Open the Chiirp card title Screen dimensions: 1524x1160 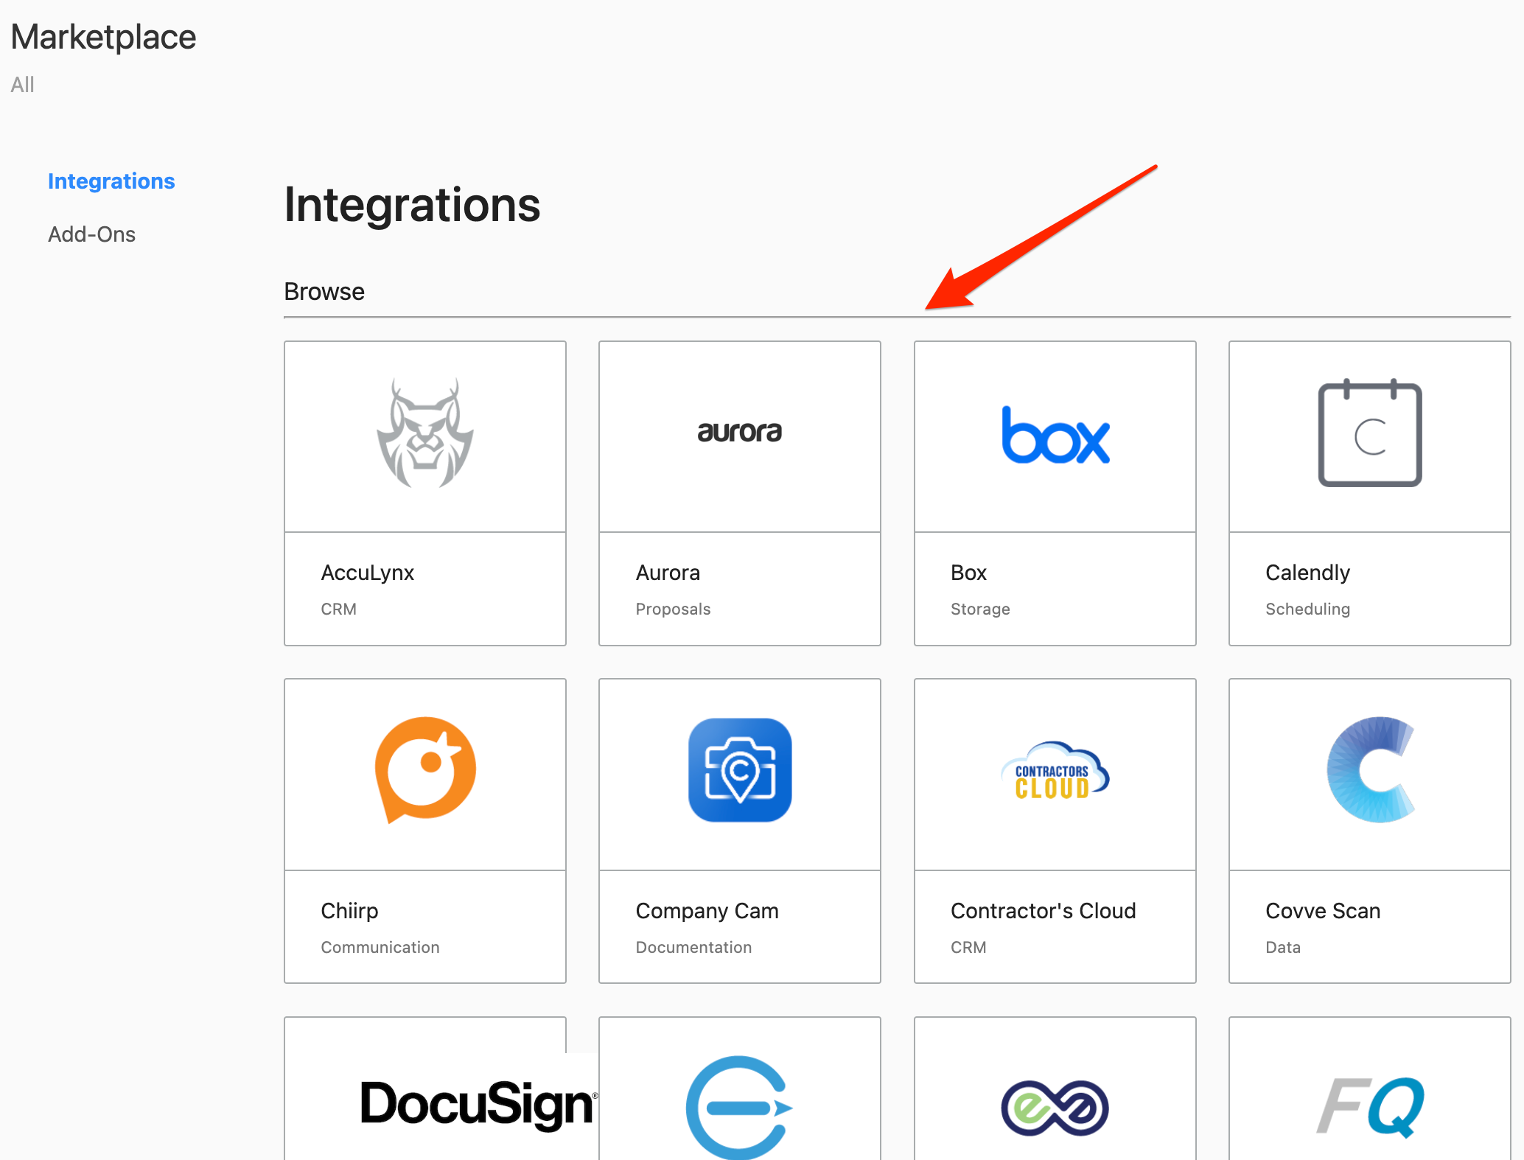coord(349,911)
